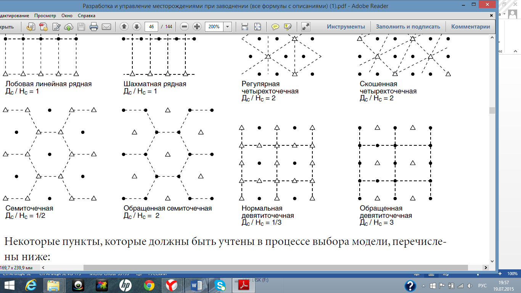
Task: Open the Просмотр menu
Action: pos(45,16)
